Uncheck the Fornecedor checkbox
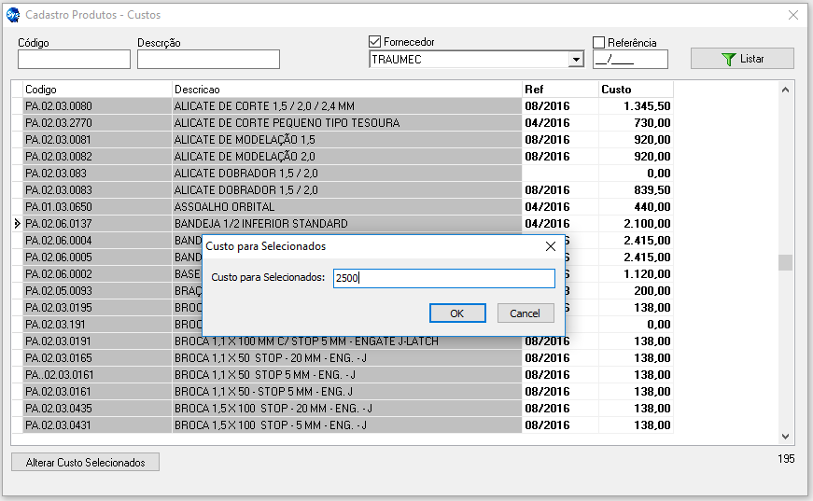Screen dimensions: 813x501 [376, 42]
